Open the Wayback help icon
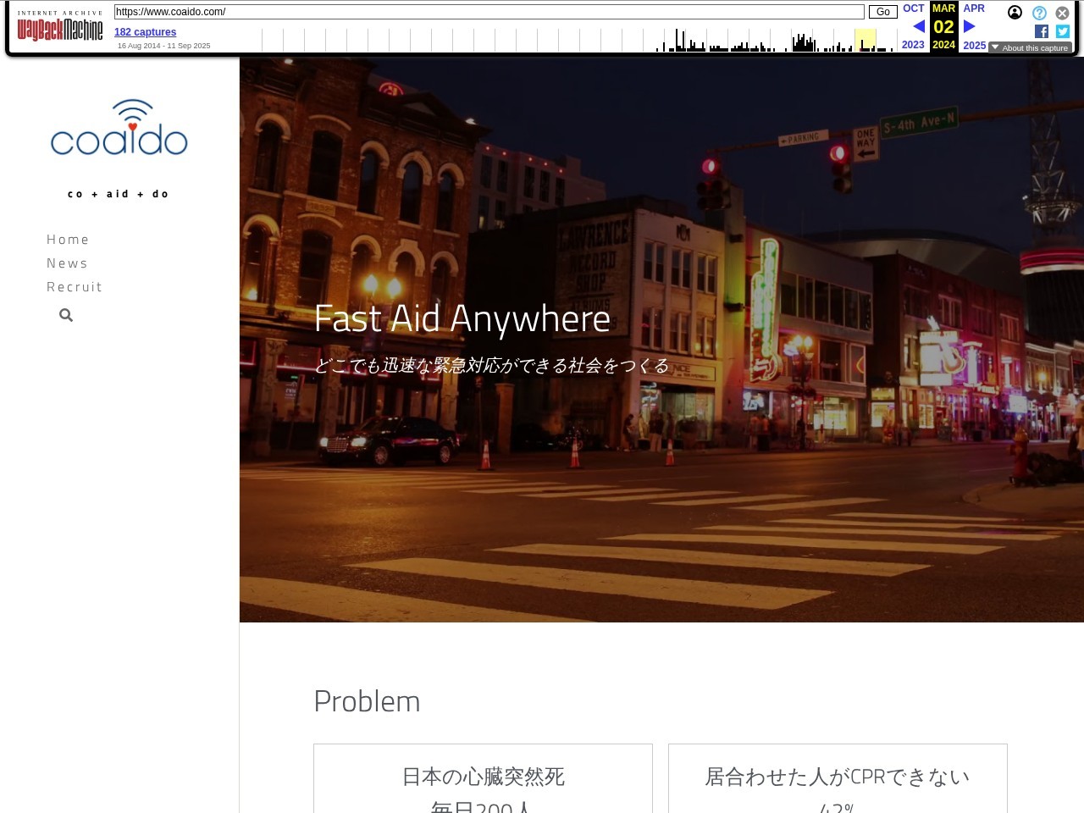The height and width of the screenshot is (813, 1084). (1039, 13)
